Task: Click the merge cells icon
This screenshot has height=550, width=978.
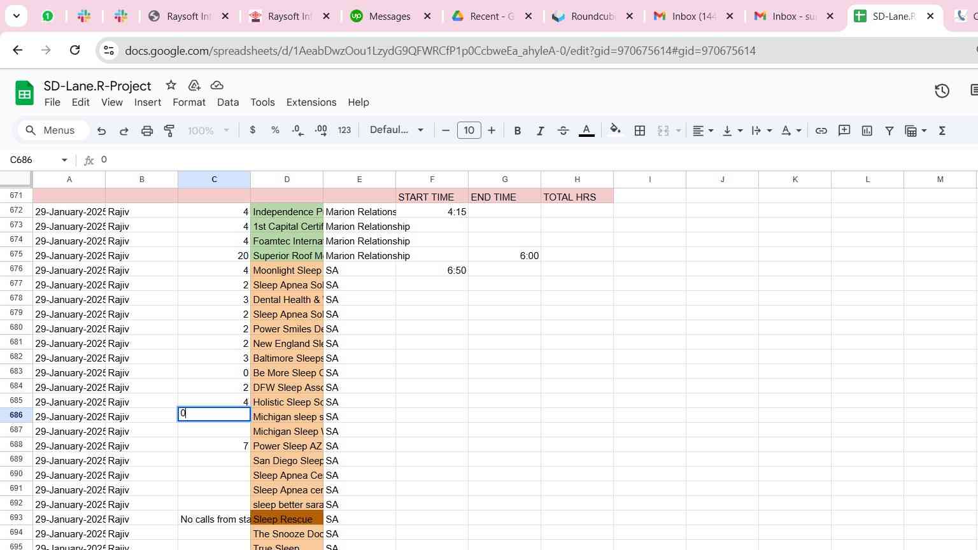Action: (x=663, y=130)
